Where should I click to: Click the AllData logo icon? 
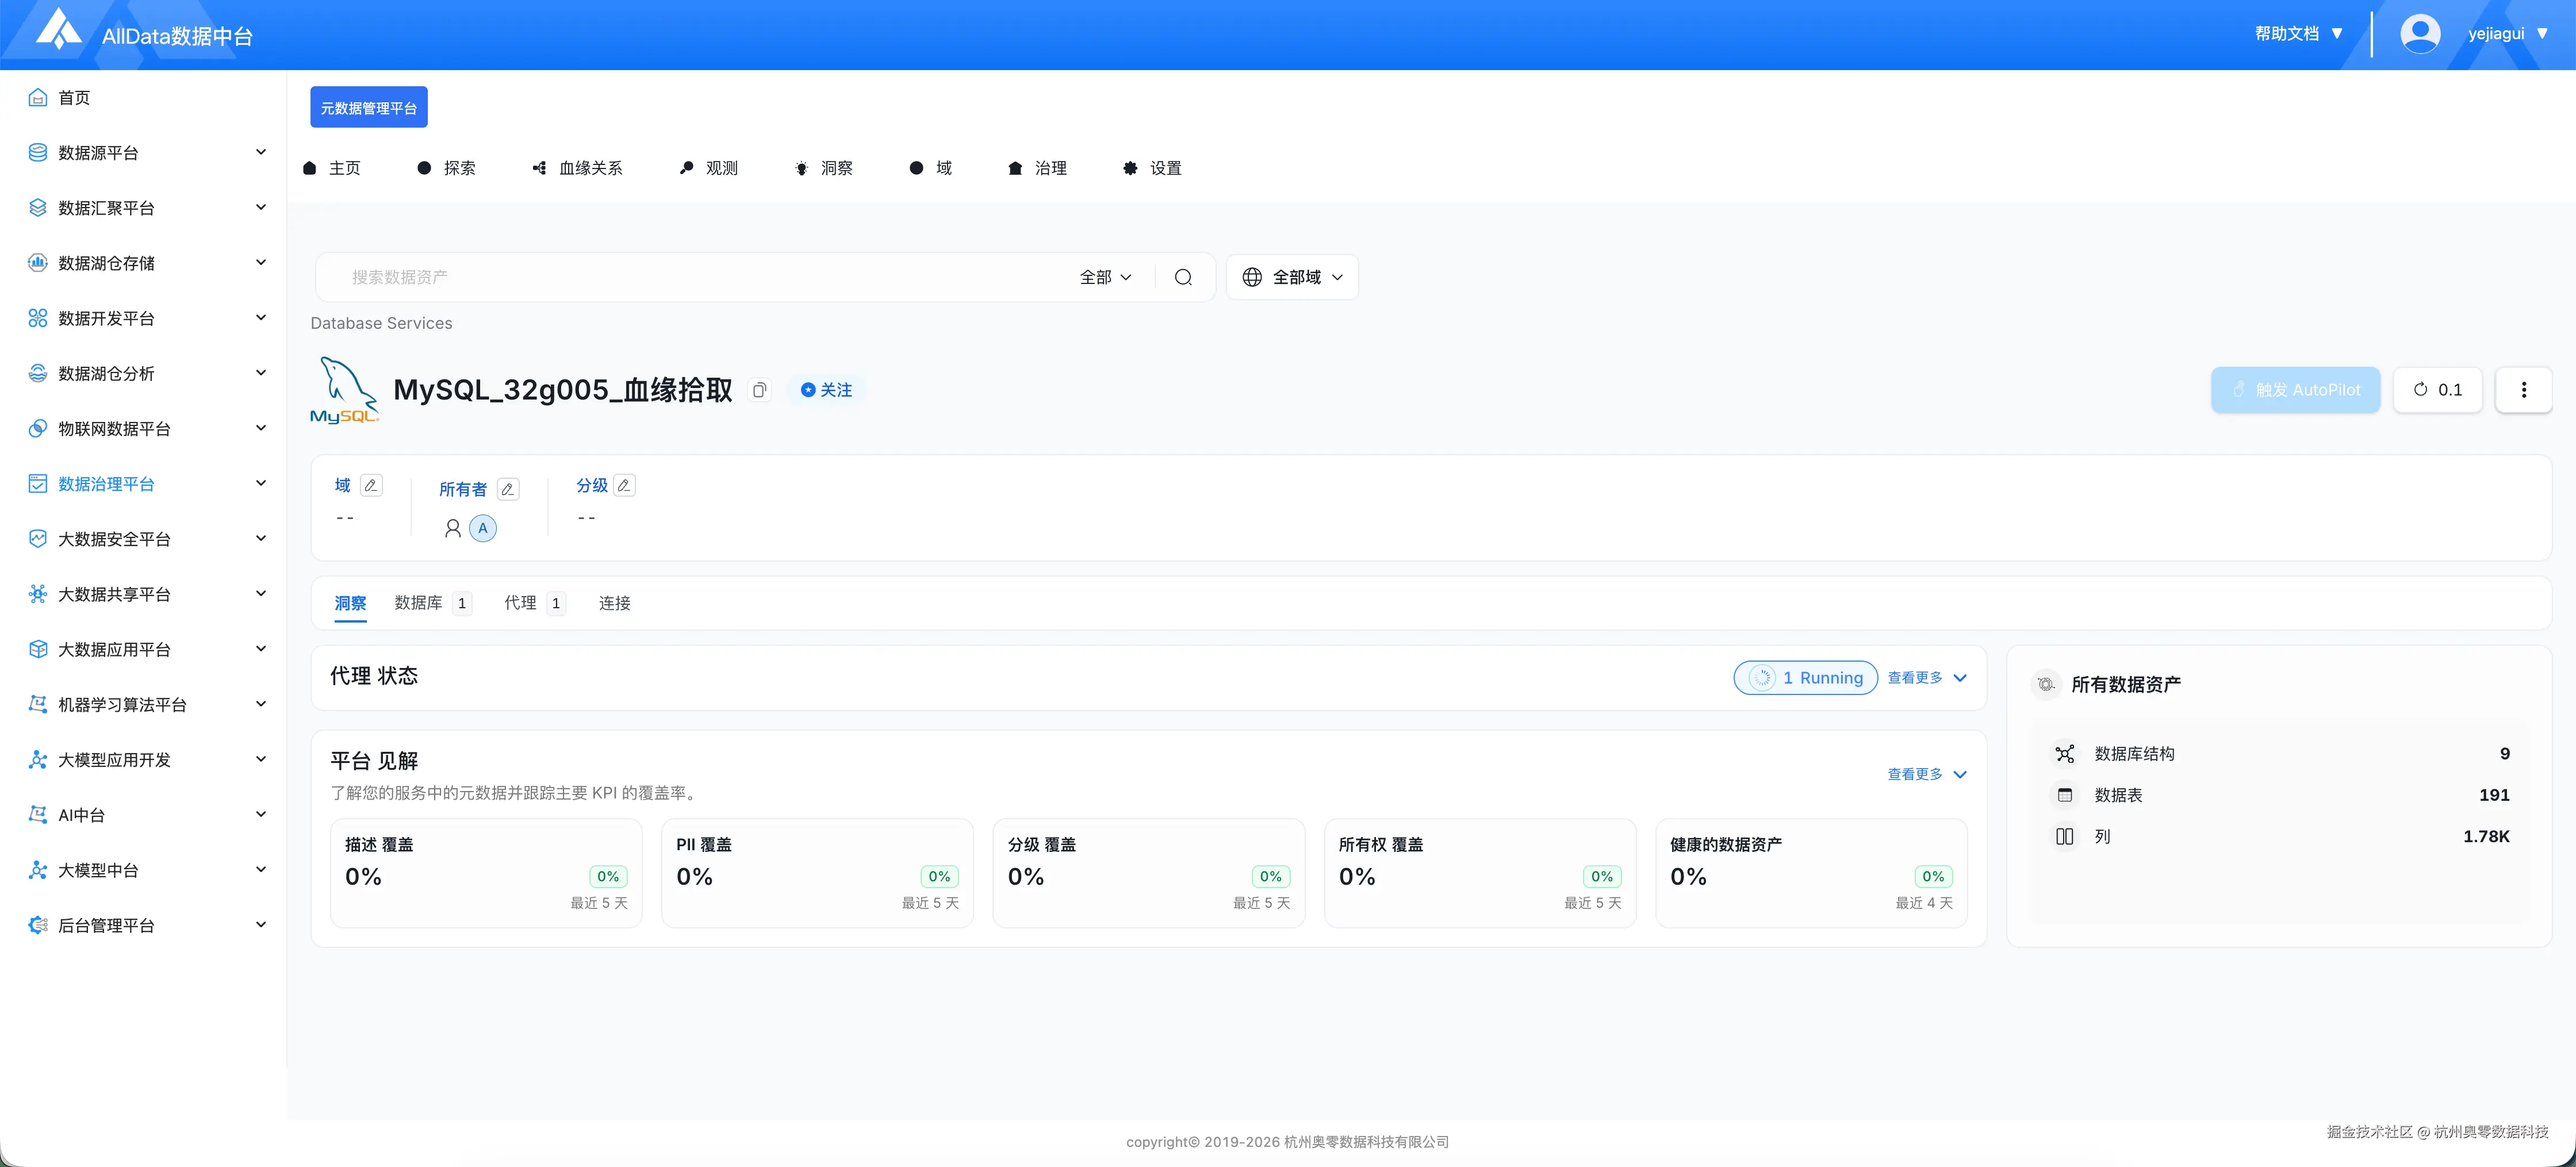[59, 30]
